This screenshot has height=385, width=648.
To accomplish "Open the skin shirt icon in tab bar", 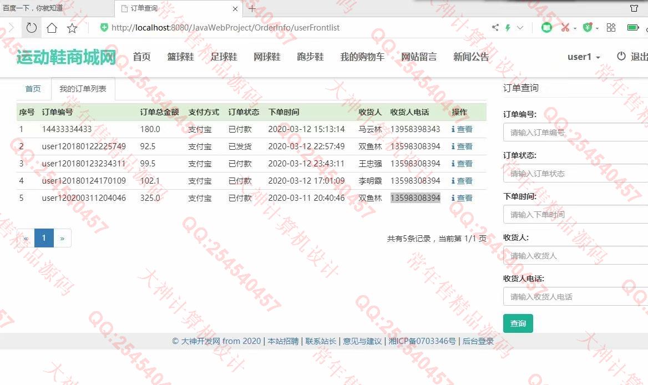I will click(634, 8).
